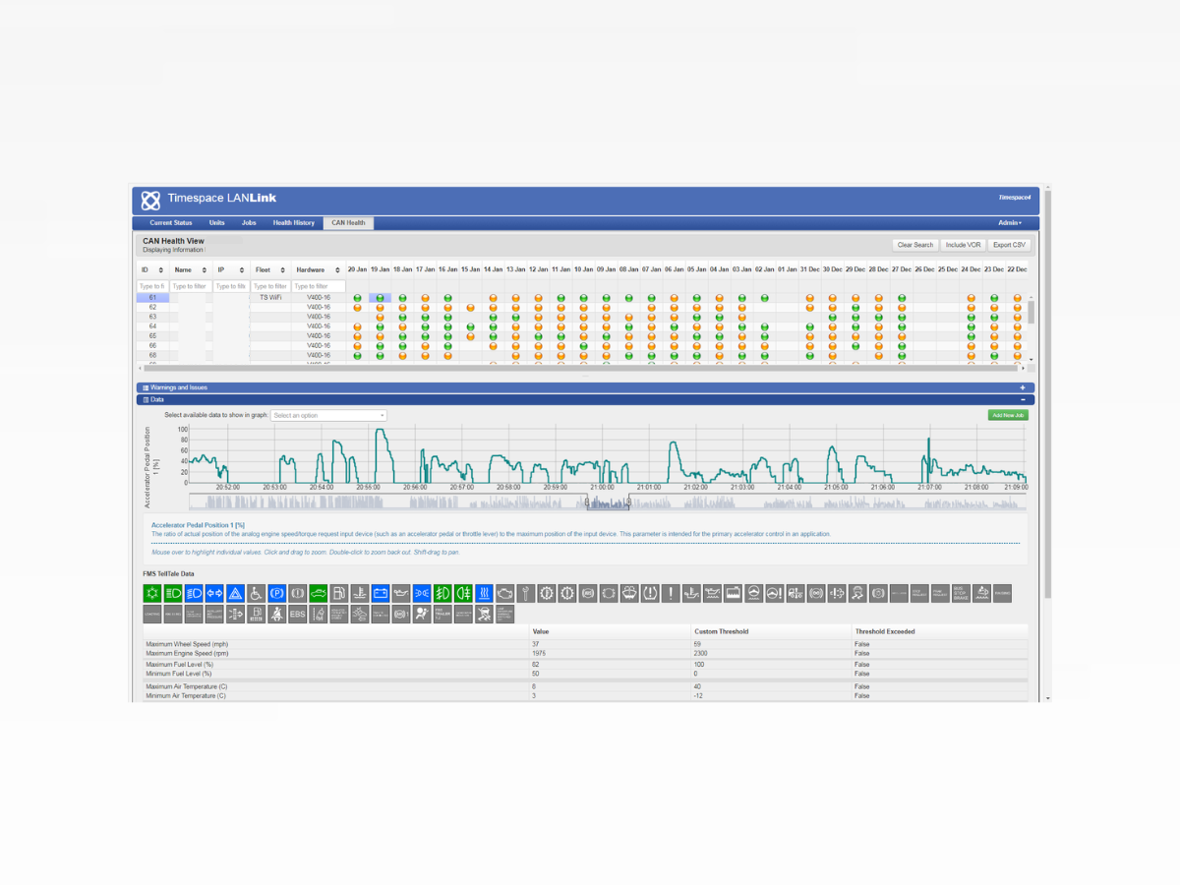Click the front fog light telltale icon

(442, 593)
